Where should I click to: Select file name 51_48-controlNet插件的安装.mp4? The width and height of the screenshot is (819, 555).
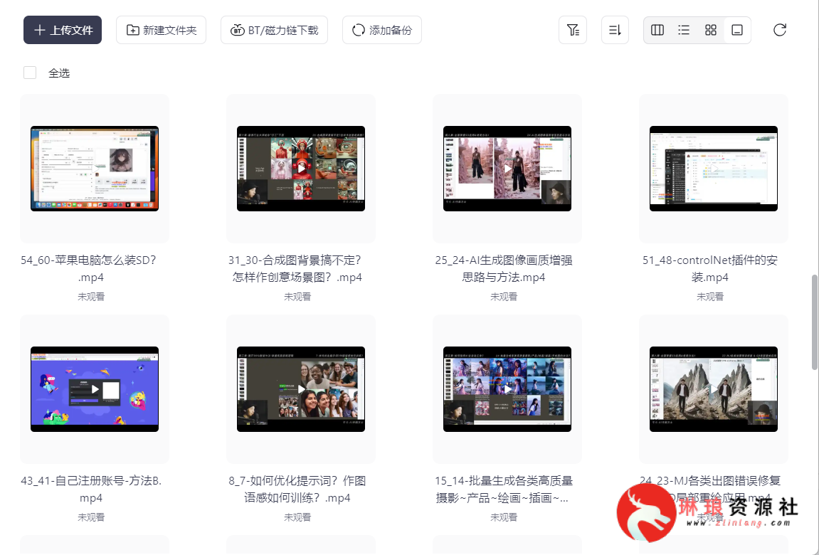coord(710,268)
